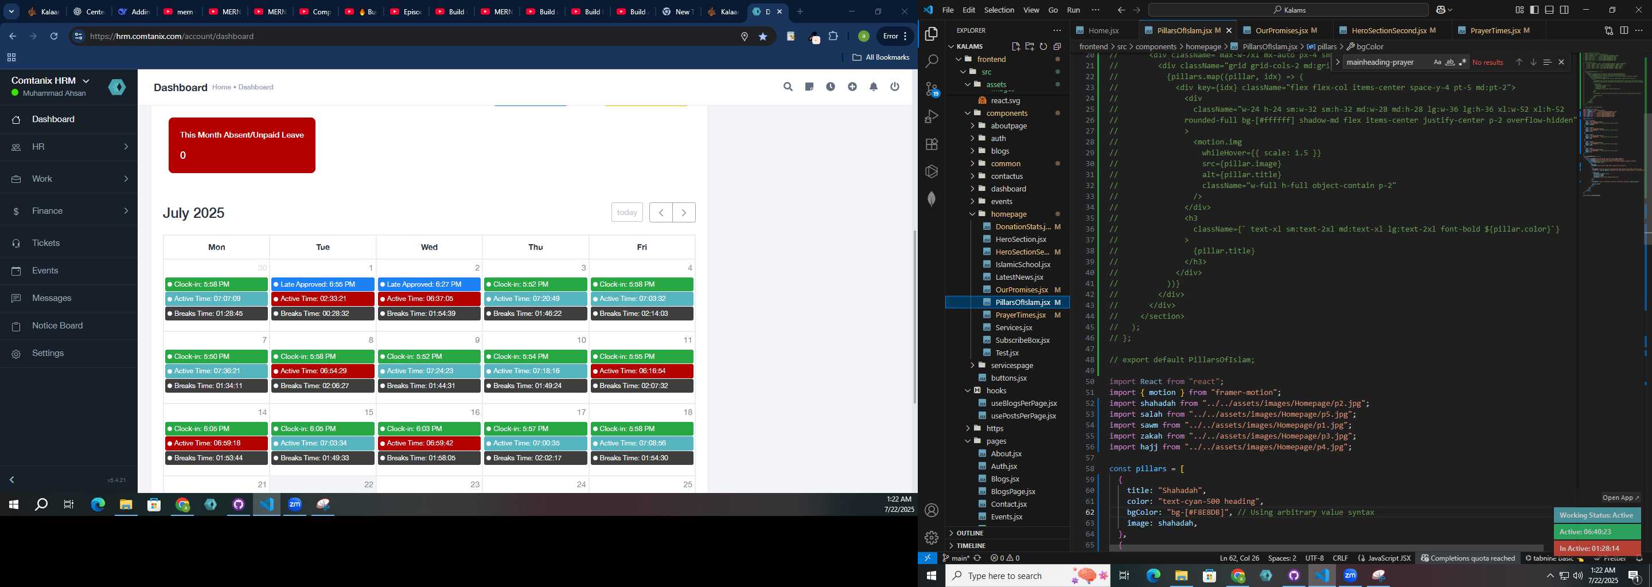The height and width of the screenshot is (587, 1652).
Task: Expand the Work menu in HRM sidebar
Action: (69, 179)
